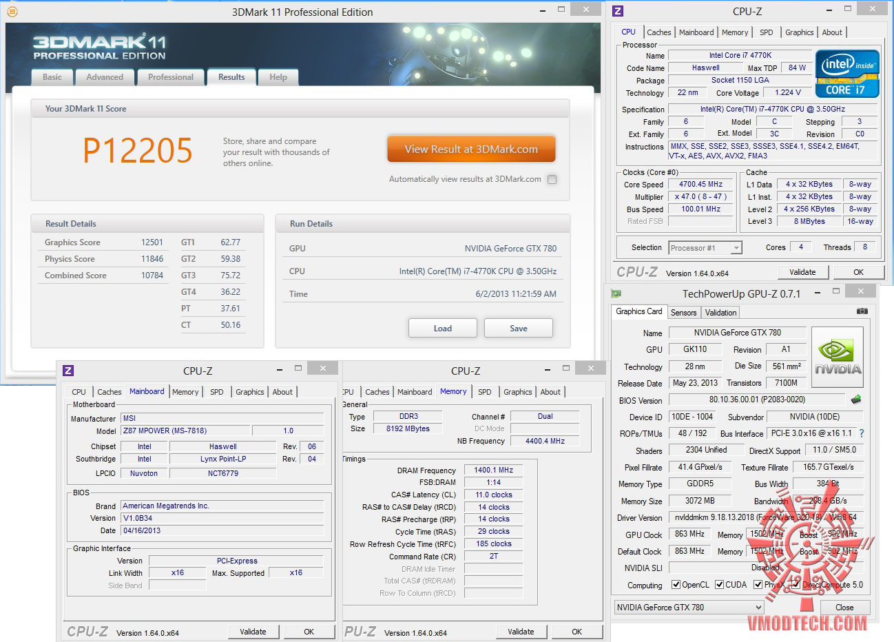The height and width of the screenshot is (642, 894).
Task: Toggle the CUDA checkbox in GPU-Z
Action: click(x=720, y=585)
